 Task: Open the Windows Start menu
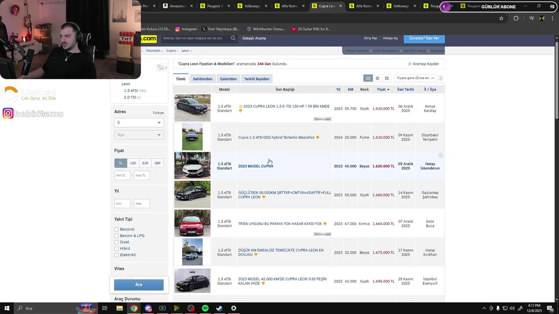point(7,308)
